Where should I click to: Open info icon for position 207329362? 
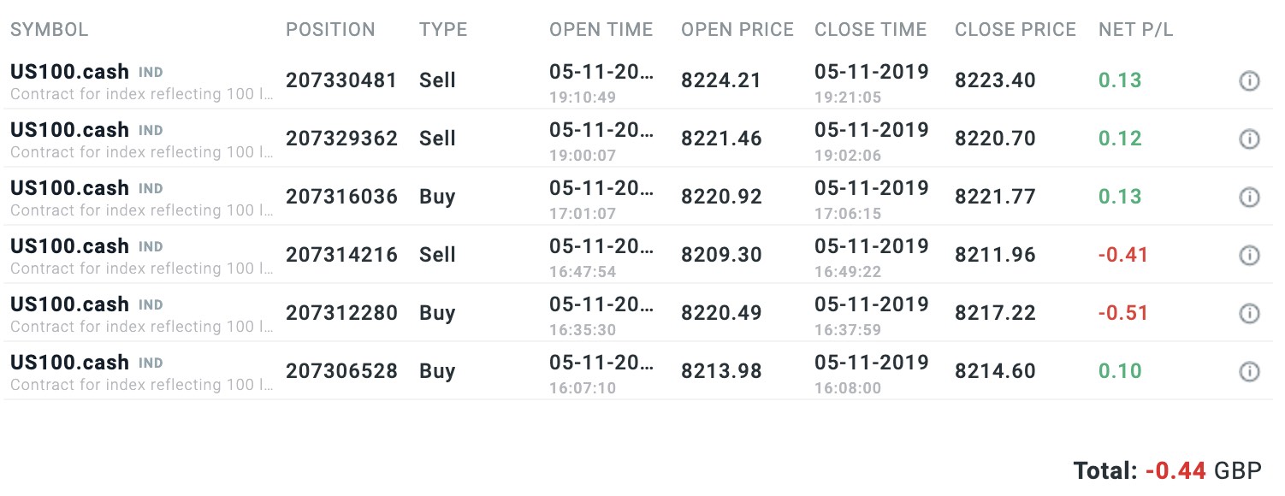(x=1249, y=139)
